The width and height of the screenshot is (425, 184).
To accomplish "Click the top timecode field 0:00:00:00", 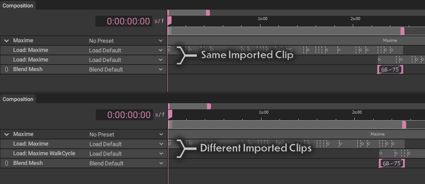I will (x=123, y=21).
